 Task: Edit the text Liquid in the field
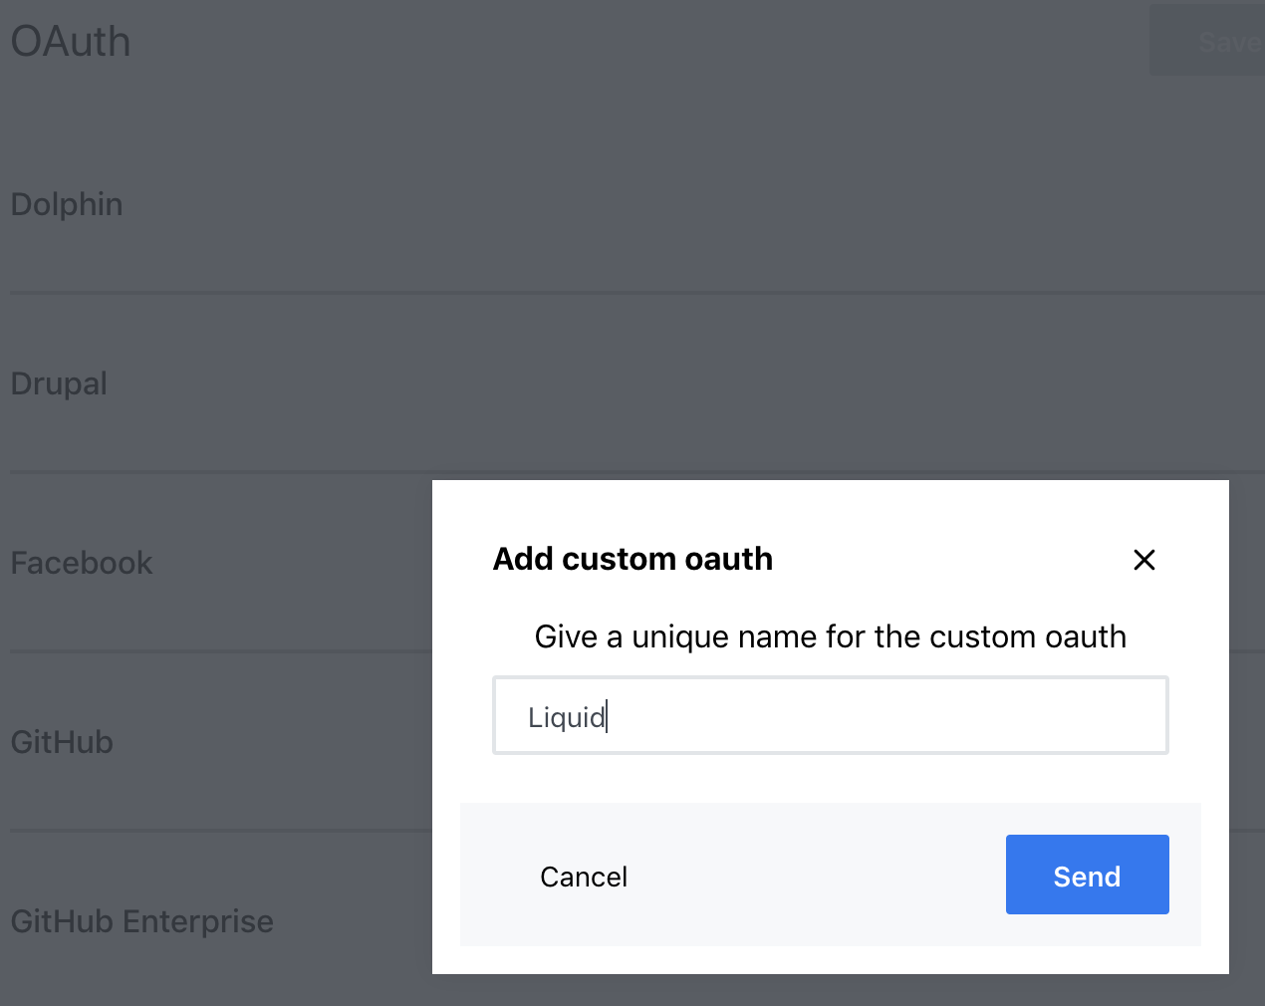[568, 716]
